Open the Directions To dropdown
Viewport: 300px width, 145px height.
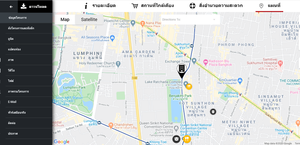(190, 20)
